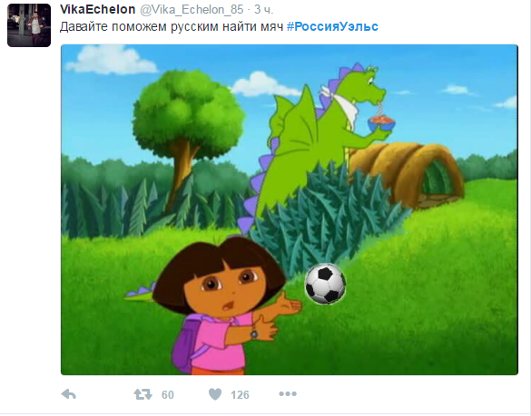Open the three-dot more options menu

288,393
